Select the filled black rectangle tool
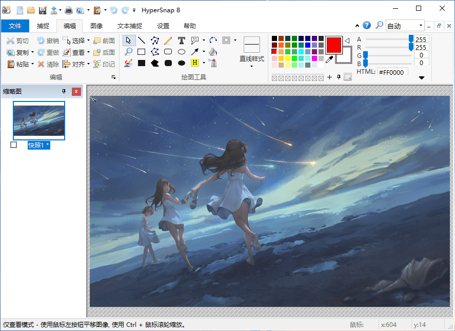Image resolution: width=455 pixels, height=331 pixels. click(142, 63)
